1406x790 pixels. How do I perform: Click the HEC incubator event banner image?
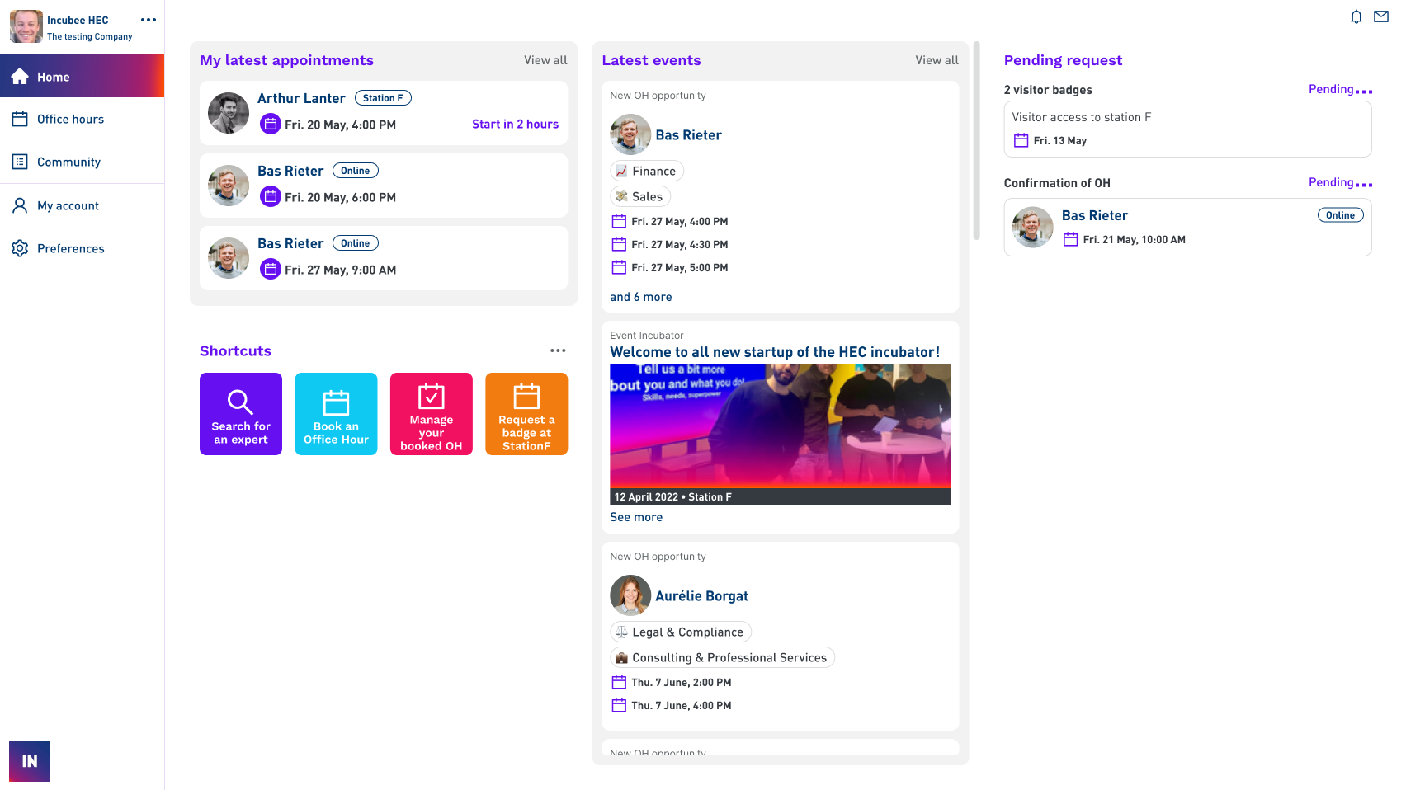click(780, 429)
